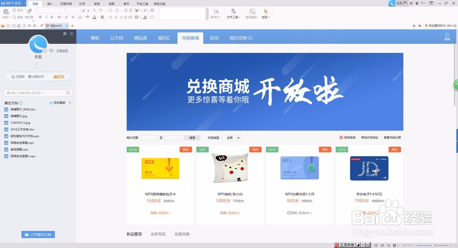The height and width of the screenshot is (248, 458).
Task: Click the 文字工具 text tools icon
Action: point(233,11)
